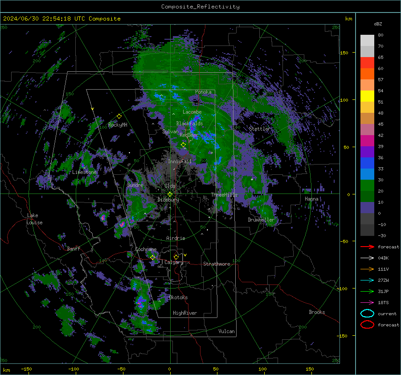
Task: Click the yellow V marker east of Calgary
Action: 185,255
